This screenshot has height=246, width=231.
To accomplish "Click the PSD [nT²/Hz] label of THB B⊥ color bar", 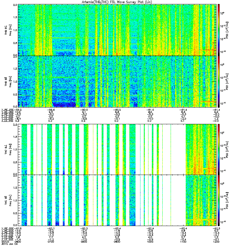I will click(x=227, y=30).
